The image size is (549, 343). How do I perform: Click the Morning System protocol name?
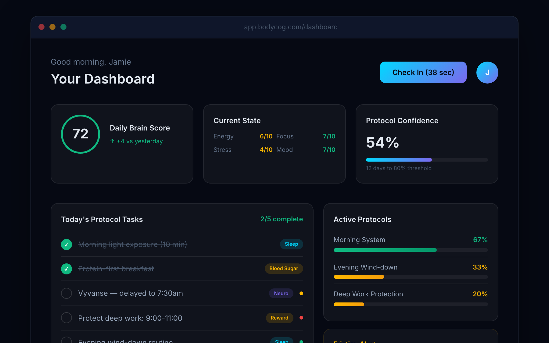[359, 240]
